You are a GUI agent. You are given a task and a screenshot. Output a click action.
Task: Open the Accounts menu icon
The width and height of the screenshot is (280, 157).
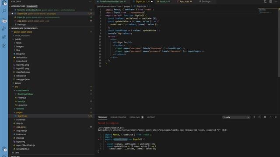coord(4,149)
